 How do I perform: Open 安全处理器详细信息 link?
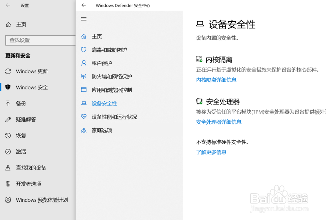[x=219, y=122]
